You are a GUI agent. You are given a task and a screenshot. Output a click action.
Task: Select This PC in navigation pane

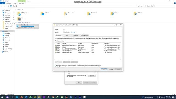point(6,31)
